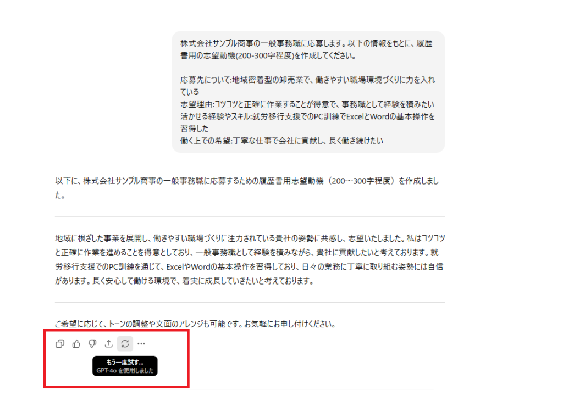Click the closing line ご希望に応じて、トーンの調整
Image resolution: width=563 pixels, height=395 pixels.
[x=196, y=324]
